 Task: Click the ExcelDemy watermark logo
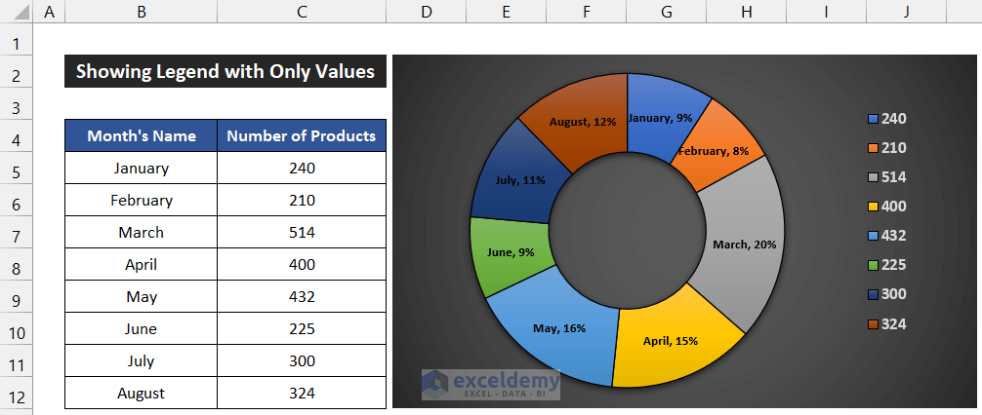(491, 383)
